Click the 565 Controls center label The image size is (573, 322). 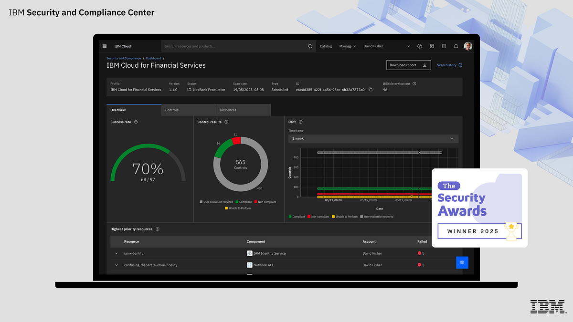click(241, 165)
